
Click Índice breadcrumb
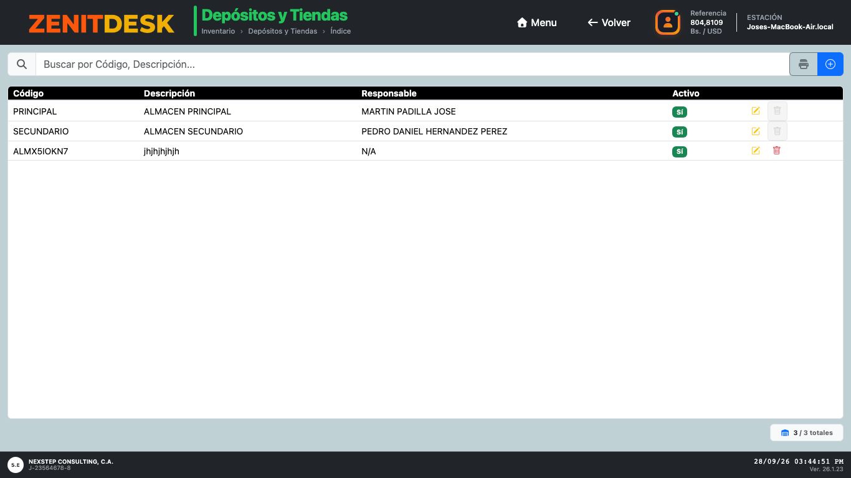pos(341,31)
